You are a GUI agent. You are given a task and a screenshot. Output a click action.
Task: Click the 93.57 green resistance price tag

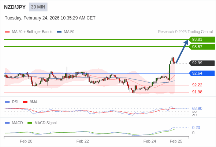pyautogui.click(x=202, y=47)
